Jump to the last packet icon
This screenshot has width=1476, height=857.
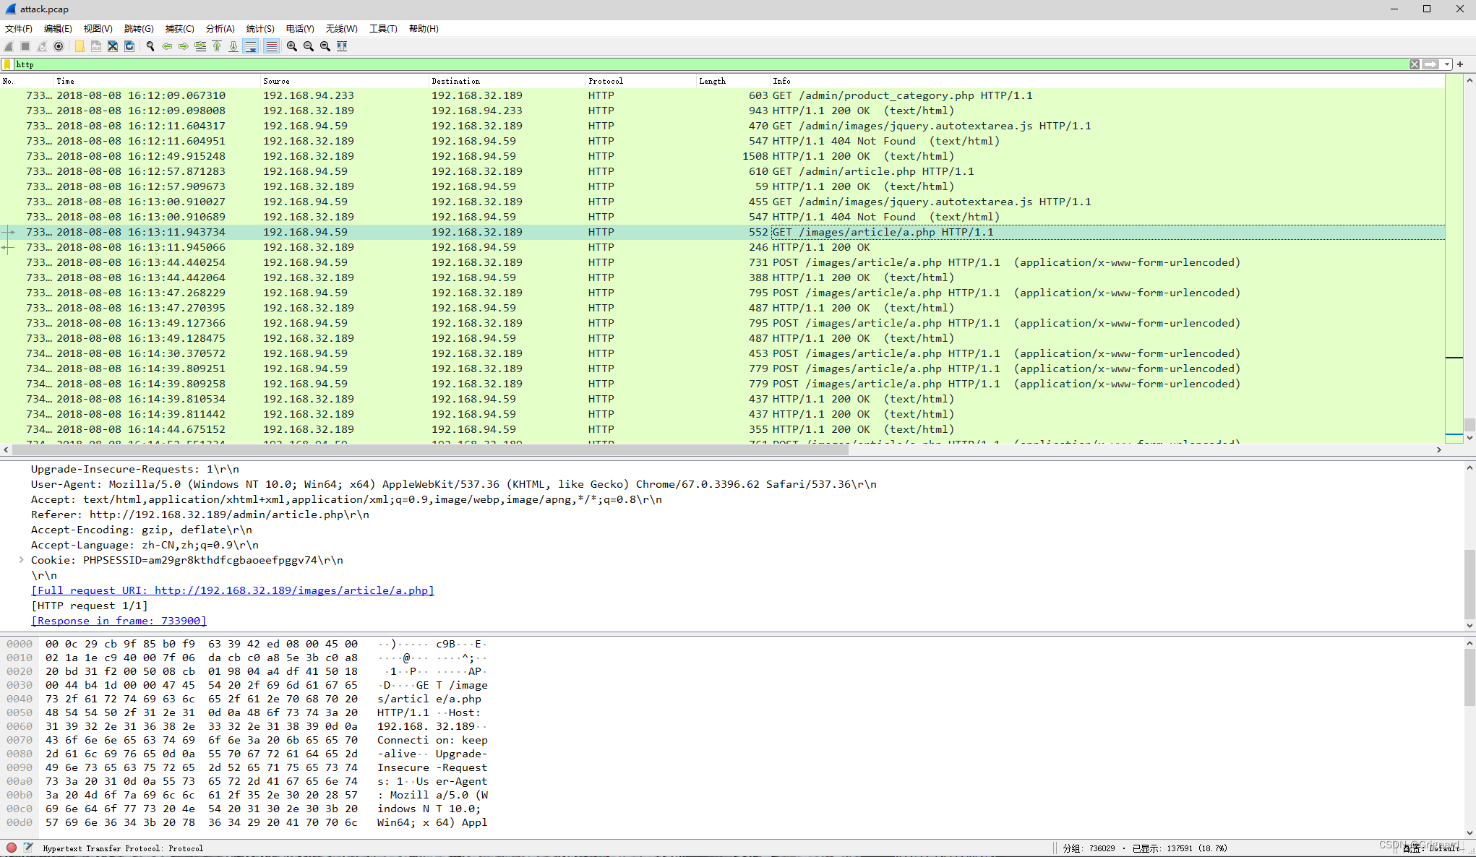pos(233,46)
